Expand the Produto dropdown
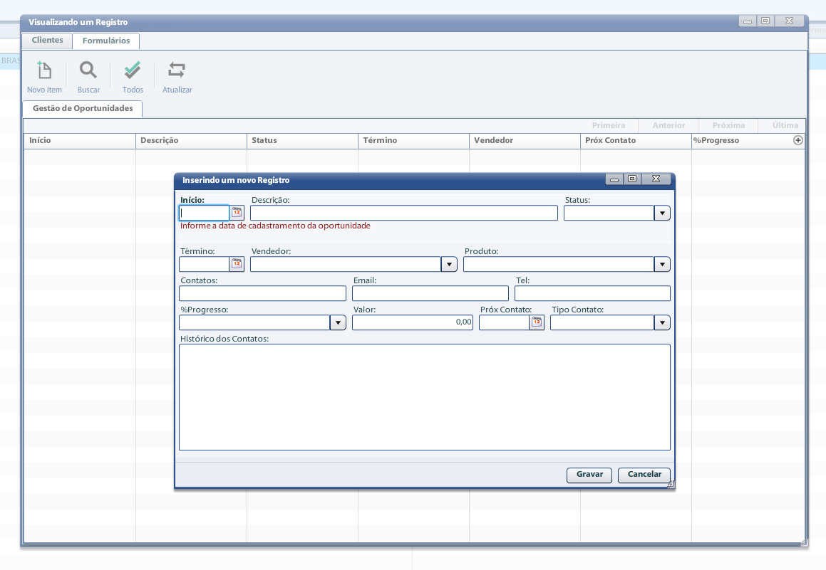This screenshot has width=826, height=570. pyautogui.click(x=662, y=264)
